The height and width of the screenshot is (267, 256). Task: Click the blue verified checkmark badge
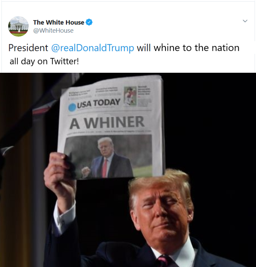tap(89, 22)
